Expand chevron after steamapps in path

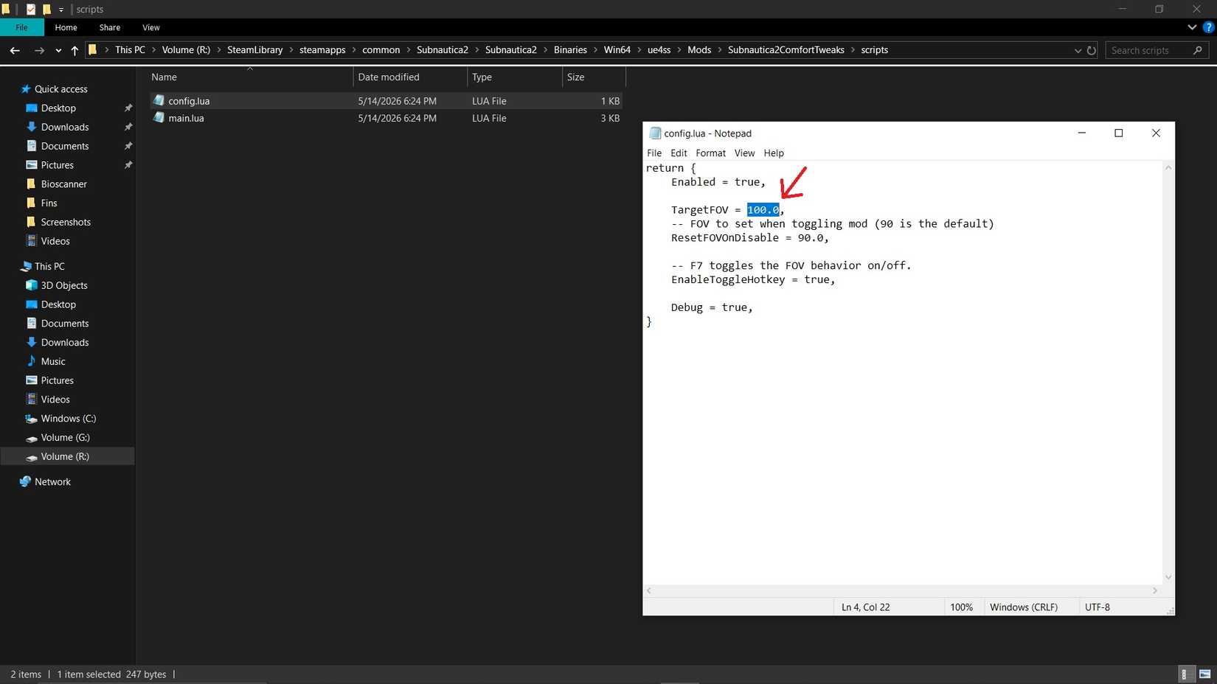(x=354, y=50)
